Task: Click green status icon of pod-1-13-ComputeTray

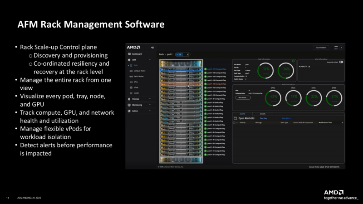Action: tap(206, 84)
